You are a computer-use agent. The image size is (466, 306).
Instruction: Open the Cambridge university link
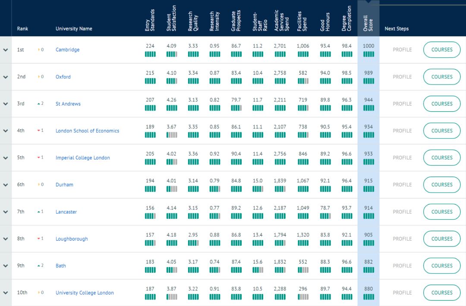67,50
